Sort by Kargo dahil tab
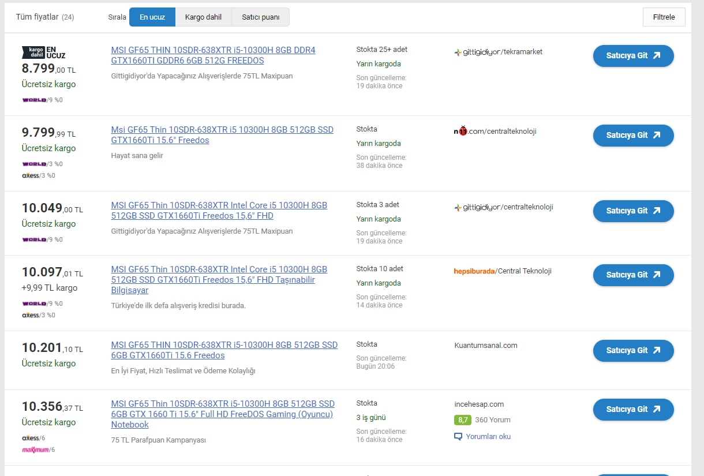Screen dimensions: 704x476 (x=203, y=17)
